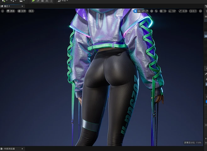Open the 透视 perspective view menu
This screenshot has height=151, width=207.
pyautogui.click(x=11, y=11)
